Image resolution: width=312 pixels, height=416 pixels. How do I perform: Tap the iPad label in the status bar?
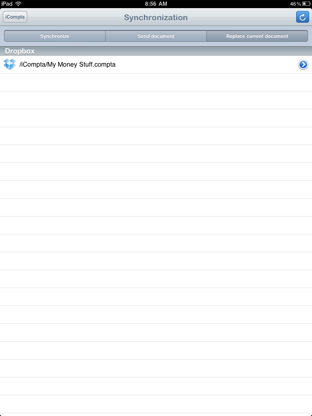7,4
